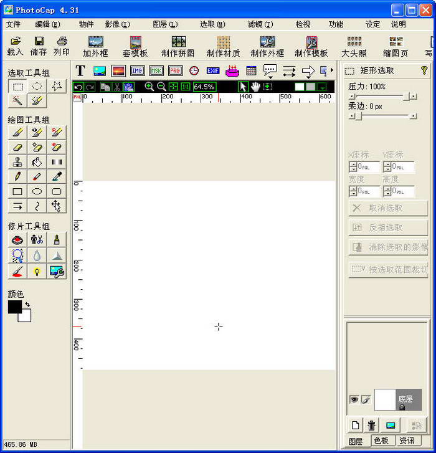Select the pencil drawing tool
The height and width of the screenshot is (453, 436).
click(x=17, y=176)
